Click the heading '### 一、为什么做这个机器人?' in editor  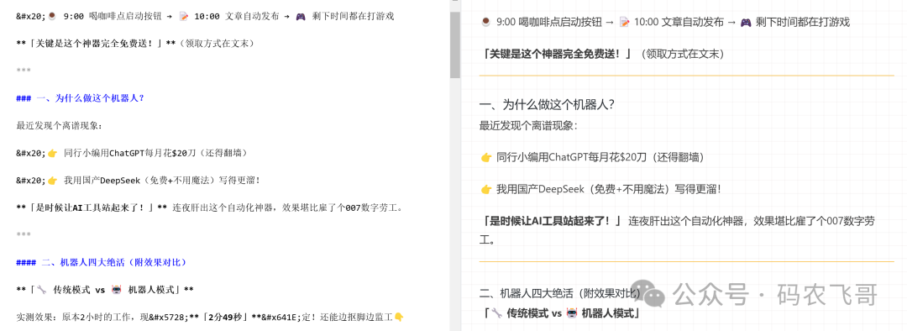point(80,98)
